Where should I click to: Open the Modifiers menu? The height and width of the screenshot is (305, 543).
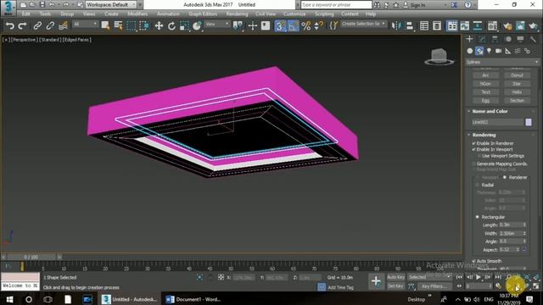pos(137,14)
